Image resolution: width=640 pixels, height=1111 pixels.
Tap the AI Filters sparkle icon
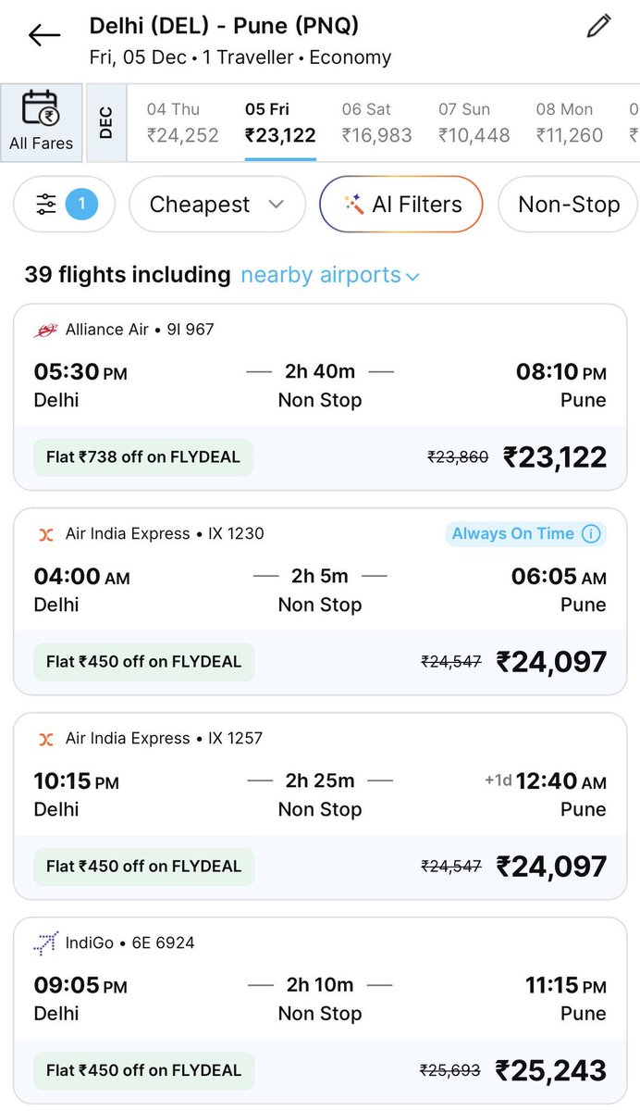352,205
